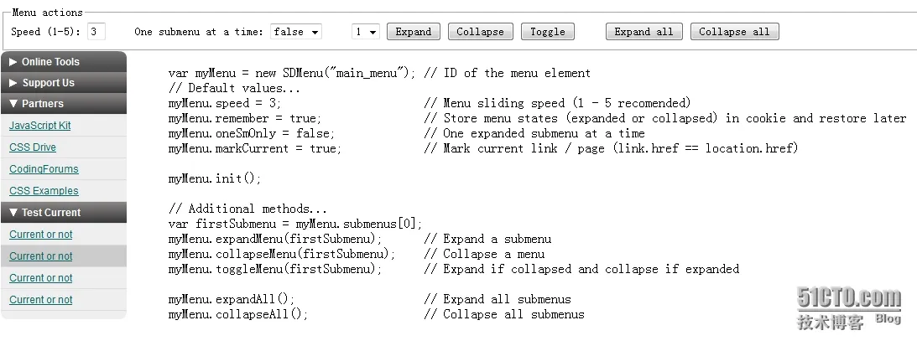Click the highlighted 'Current or not' link

coord(41,256)
